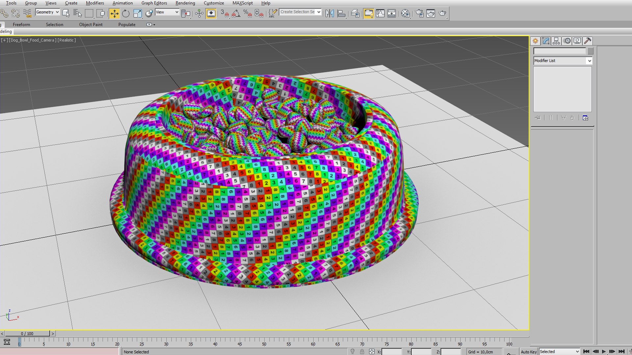Activate the Select and Move tool
The height and width of the screenshot is (355, 632).
(x=114, y=13)
